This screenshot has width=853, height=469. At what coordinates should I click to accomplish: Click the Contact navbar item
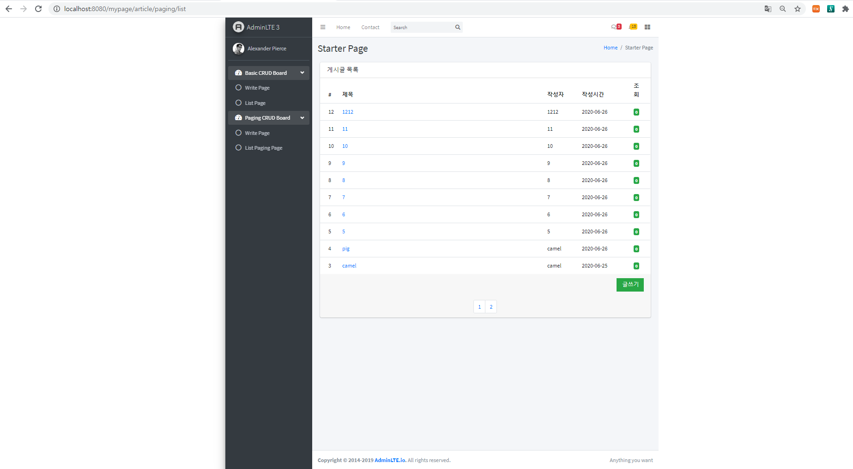(370, 27)
